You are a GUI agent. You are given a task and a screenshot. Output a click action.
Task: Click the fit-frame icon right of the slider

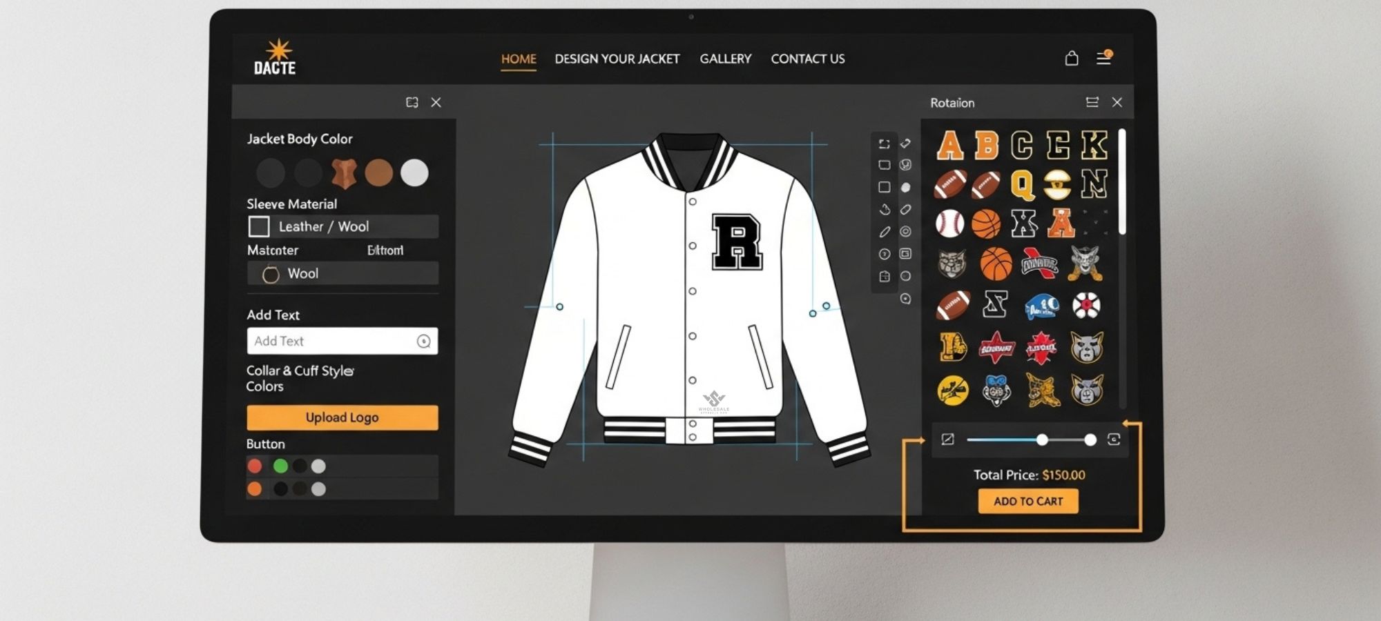pyautogui.click(x=1114, y=440)
